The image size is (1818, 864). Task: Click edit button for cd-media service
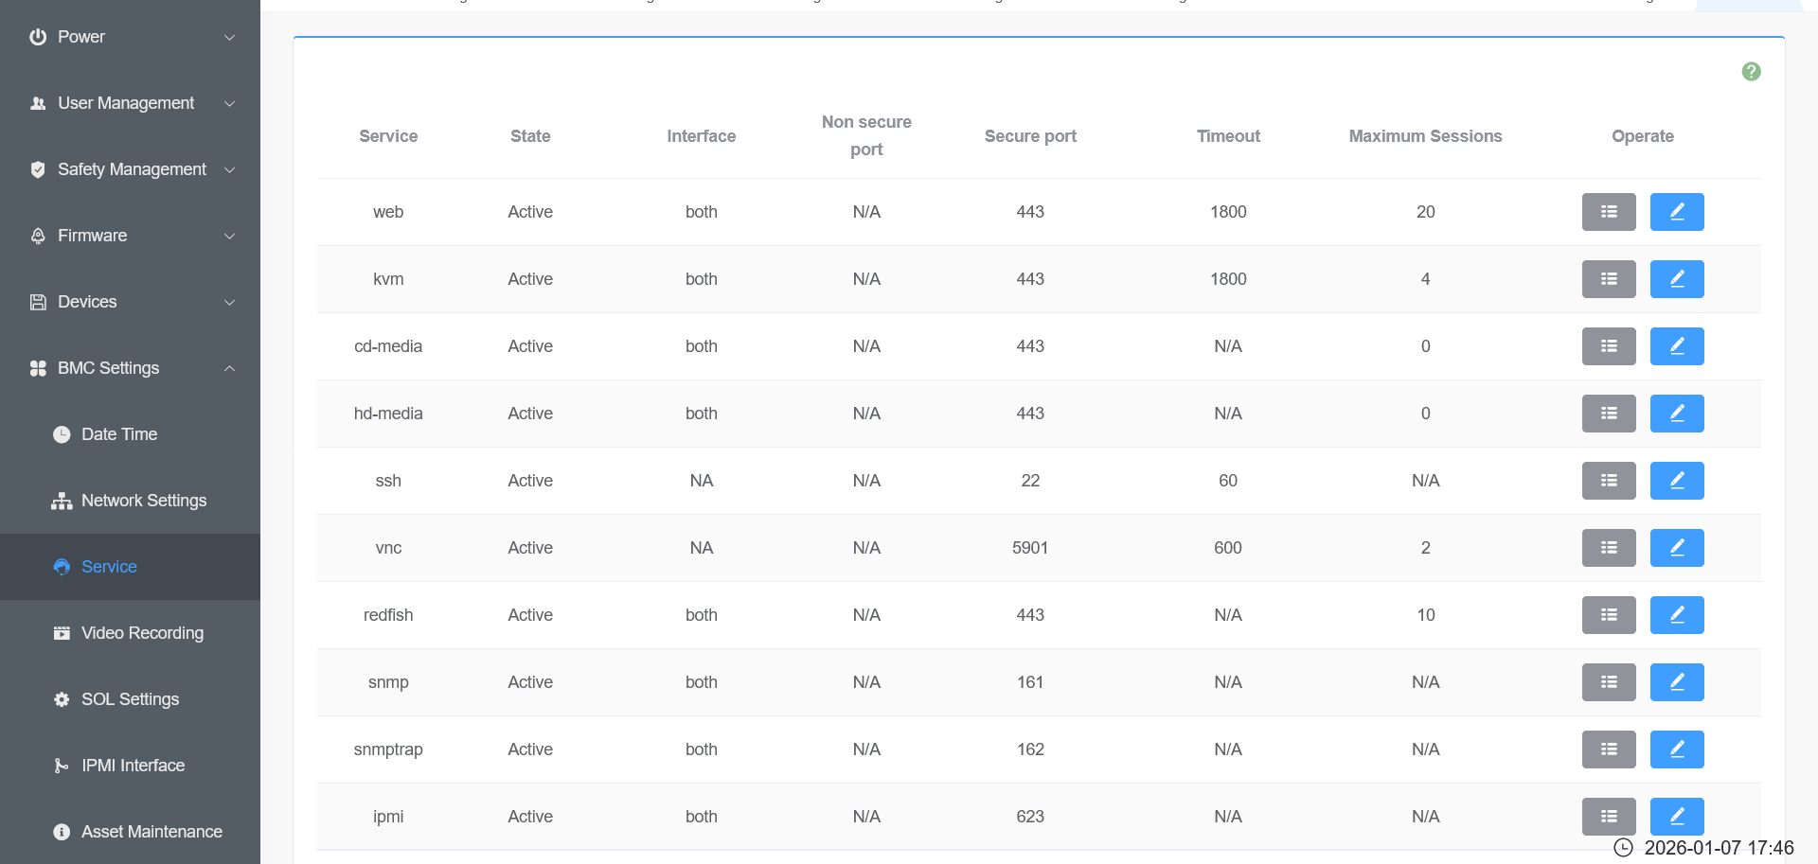1676,346
